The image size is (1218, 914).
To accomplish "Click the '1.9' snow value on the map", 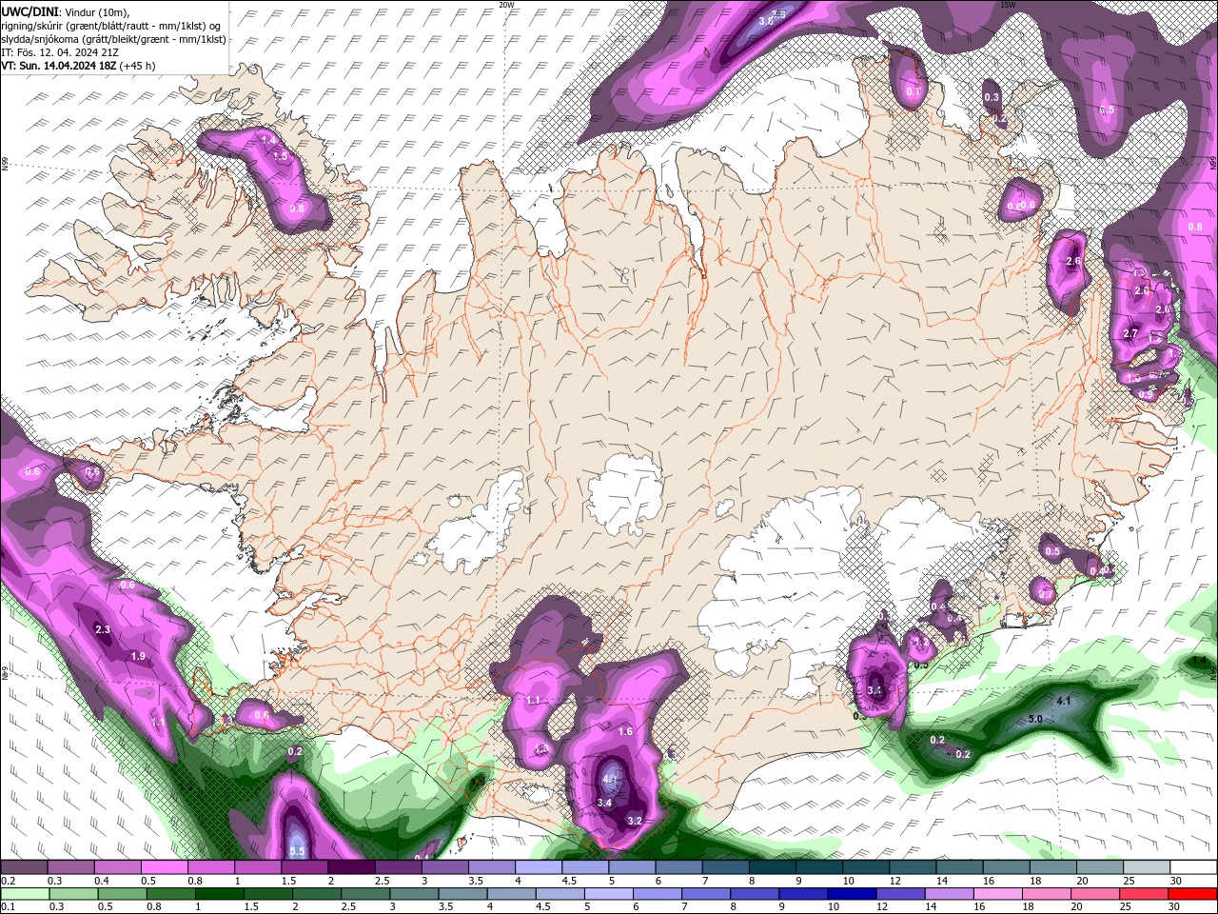I will click(138, 656).
